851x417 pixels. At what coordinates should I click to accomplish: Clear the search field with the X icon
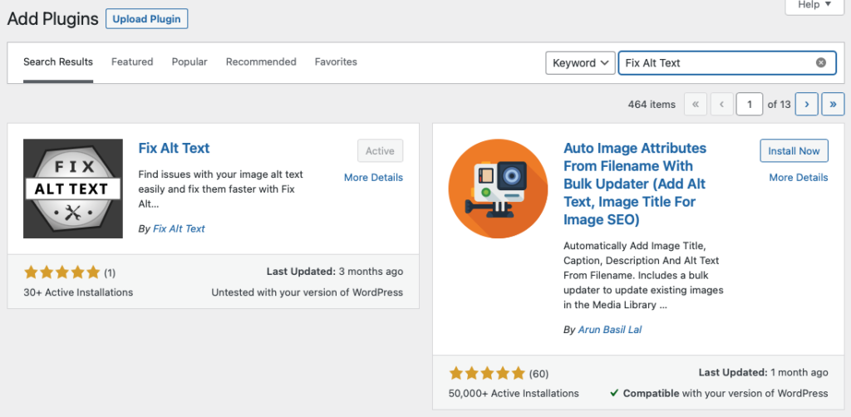click(x=821, y=62)
